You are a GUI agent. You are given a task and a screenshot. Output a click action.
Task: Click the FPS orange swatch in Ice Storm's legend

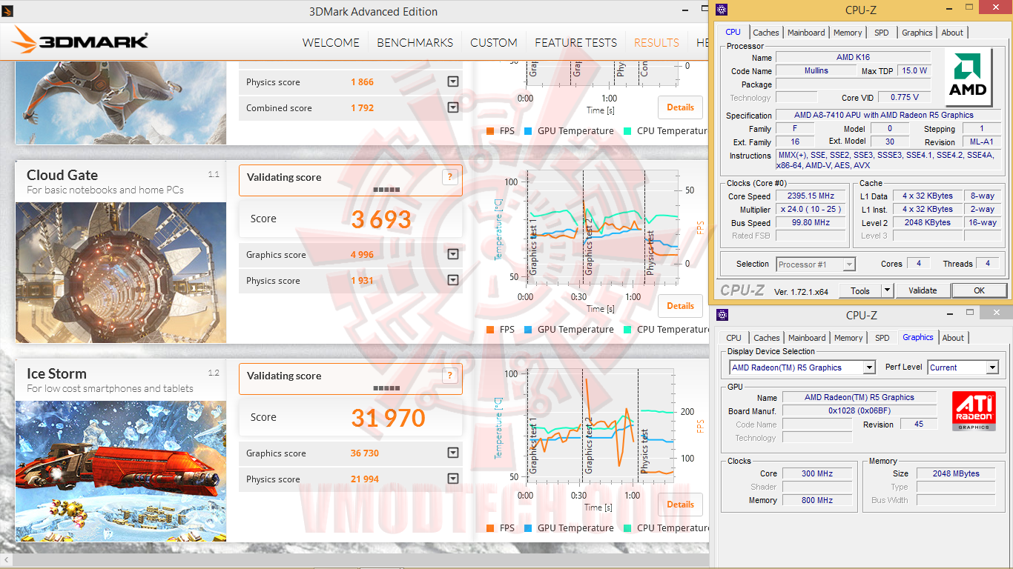point(490,528)
